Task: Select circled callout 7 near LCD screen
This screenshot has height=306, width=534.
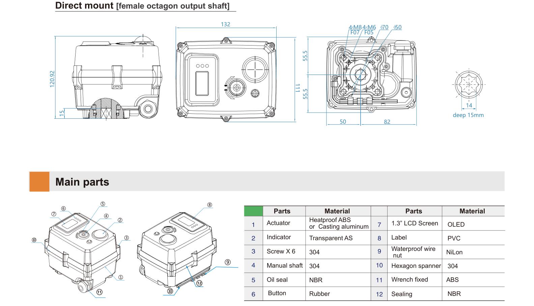Action: pos(54,214)
